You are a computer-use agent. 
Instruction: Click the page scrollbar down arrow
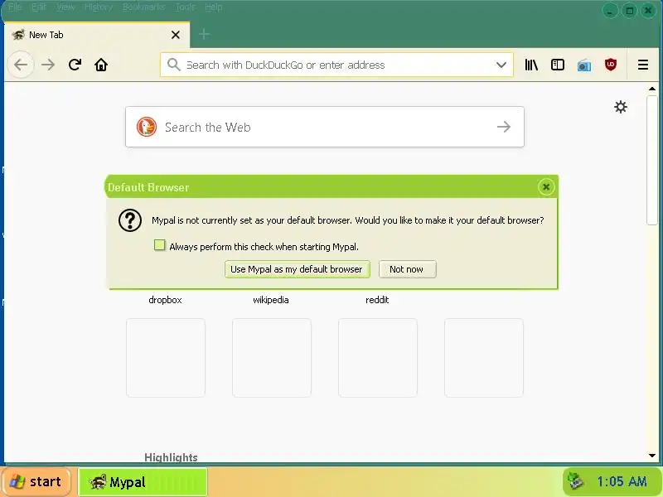(x=652, y=456)
